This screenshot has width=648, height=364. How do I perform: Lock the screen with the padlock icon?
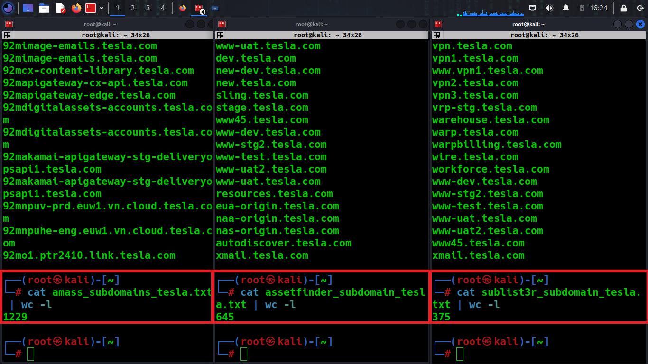click(x=624, y=8)
